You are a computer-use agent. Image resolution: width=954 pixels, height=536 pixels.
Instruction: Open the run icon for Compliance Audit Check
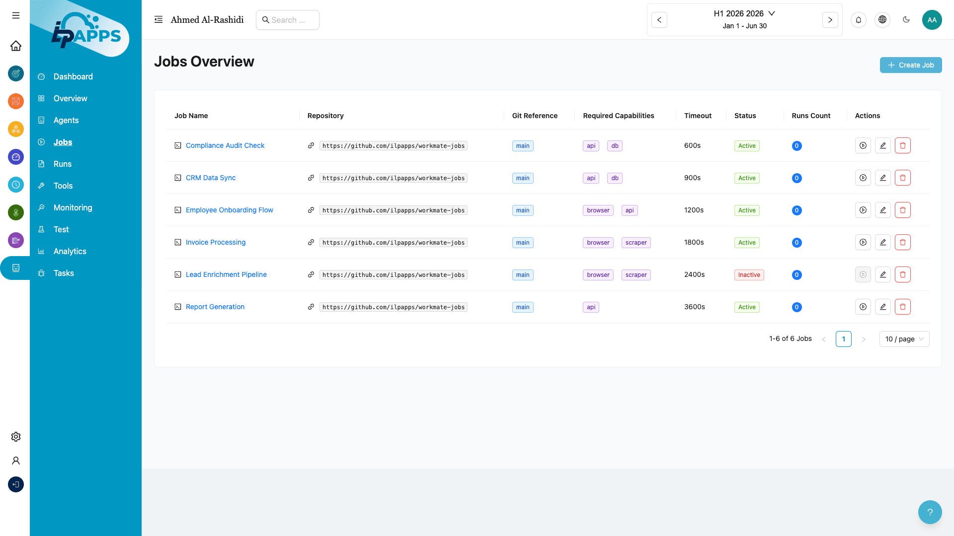click(x=863, y=145)
